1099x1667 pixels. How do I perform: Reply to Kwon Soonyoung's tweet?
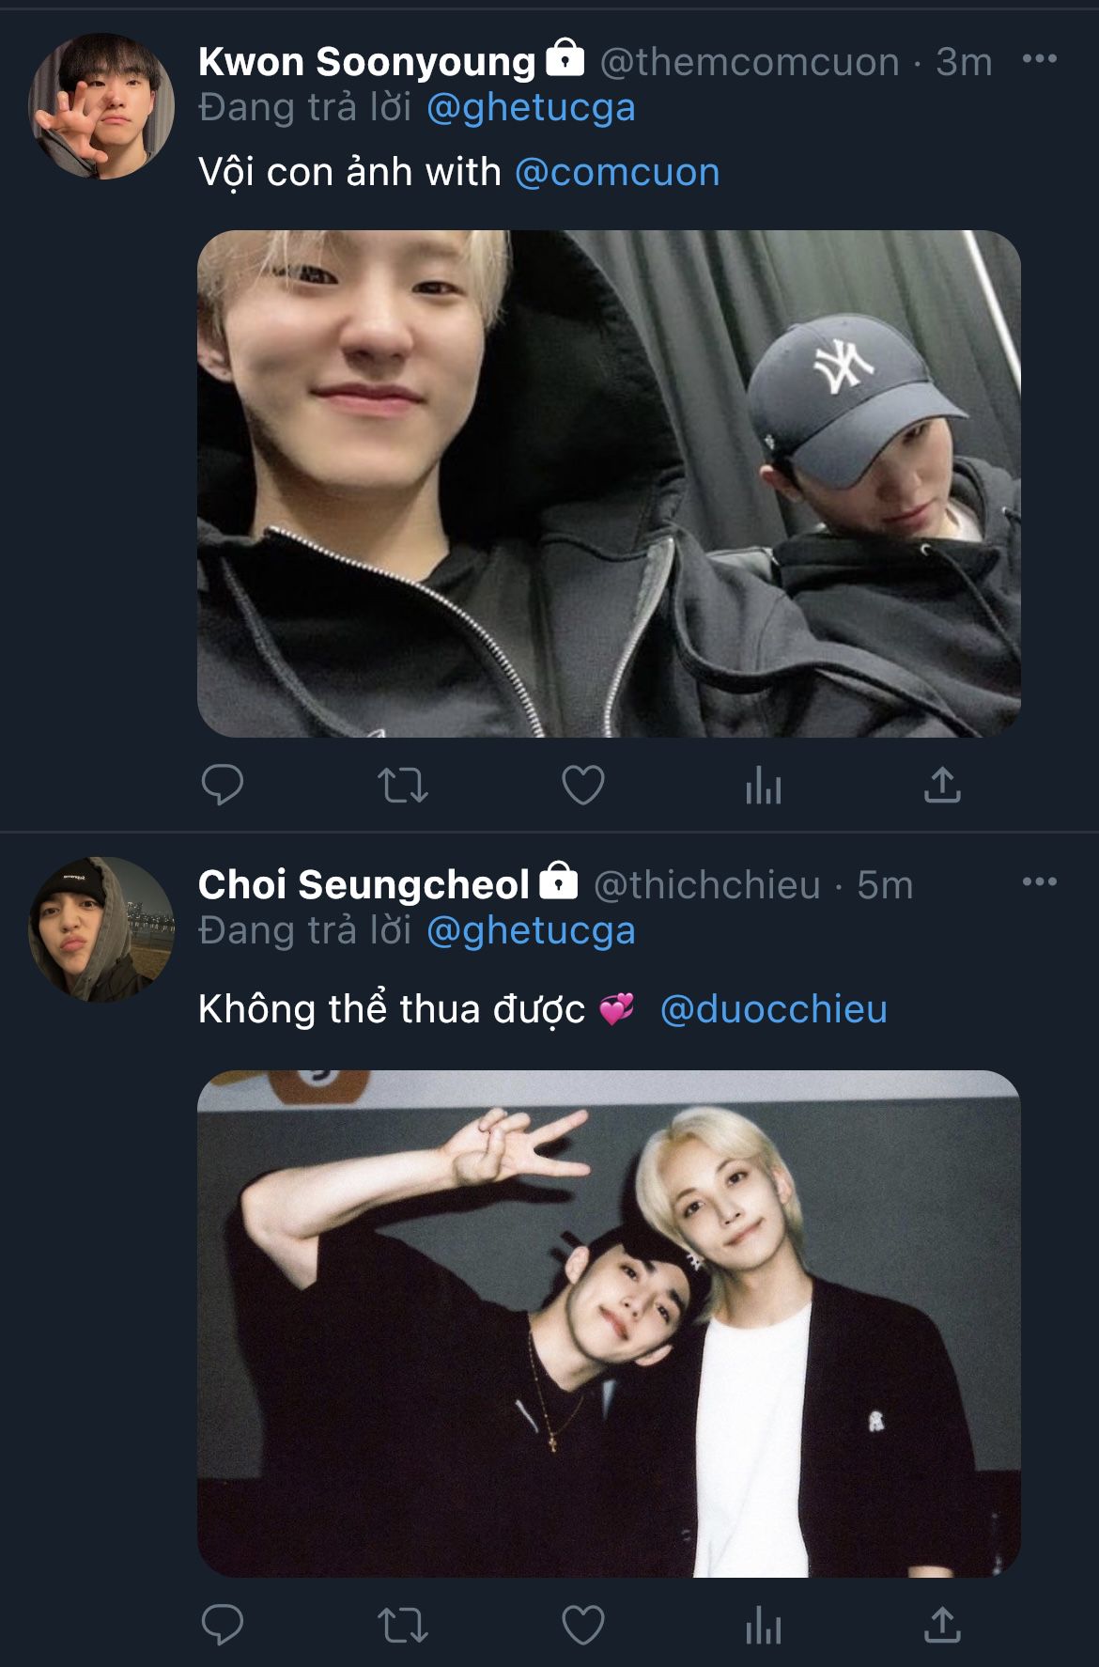click(x=223, y=785)
